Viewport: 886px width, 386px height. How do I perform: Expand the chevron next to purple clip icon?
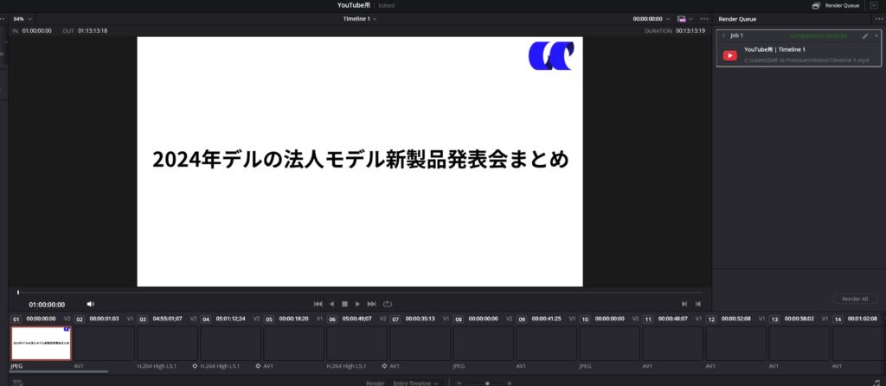[690, 19]
